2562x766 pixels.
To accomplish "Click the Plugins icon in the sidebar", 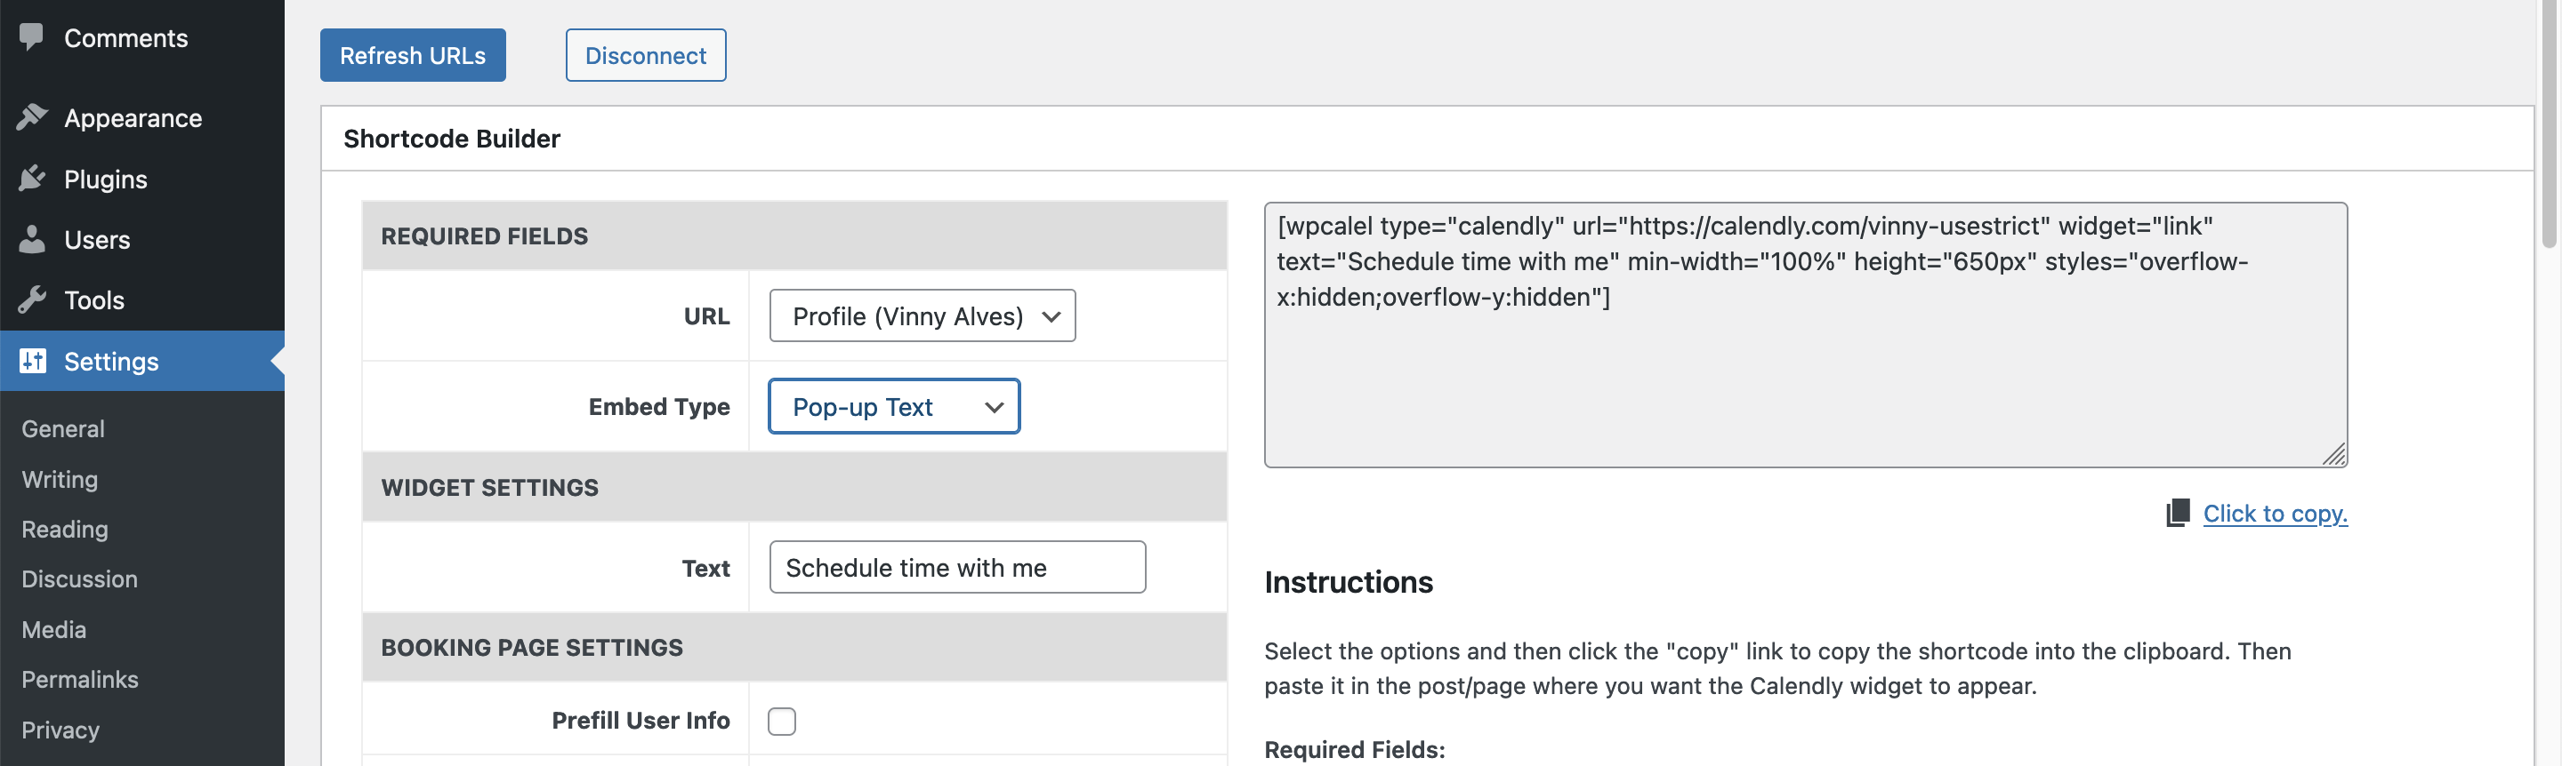I will [x=33, y=179].
